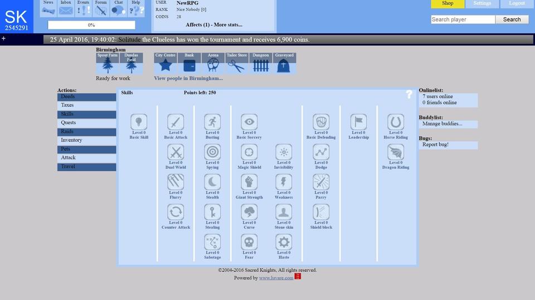Select the Fear skull skill icon
The height and width of the screenshot is (300, 535).
click(249, 242)
